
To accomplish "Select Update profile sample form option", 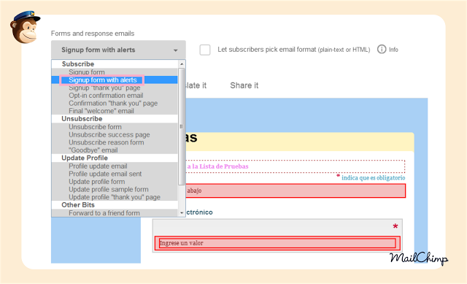I will pos(115,190).
